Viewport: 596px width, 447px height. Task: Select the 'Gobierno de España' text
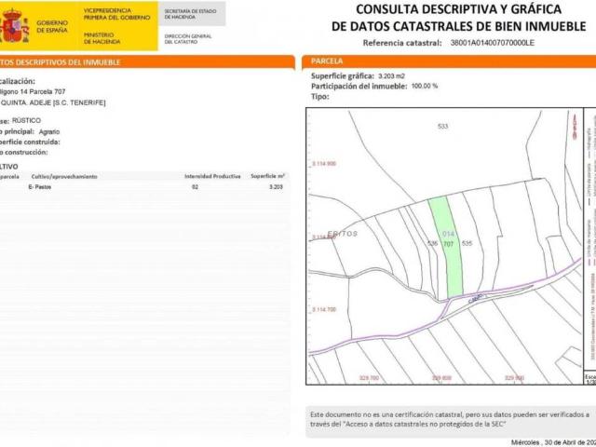[x=52, y=27]
